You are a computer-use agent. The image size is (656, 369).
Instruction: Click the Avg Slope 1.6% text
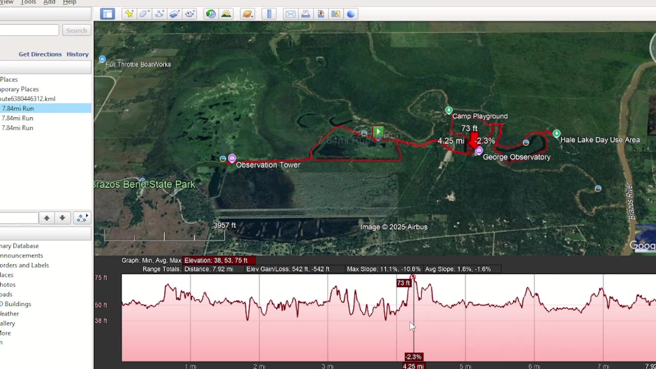pos(458,269)
